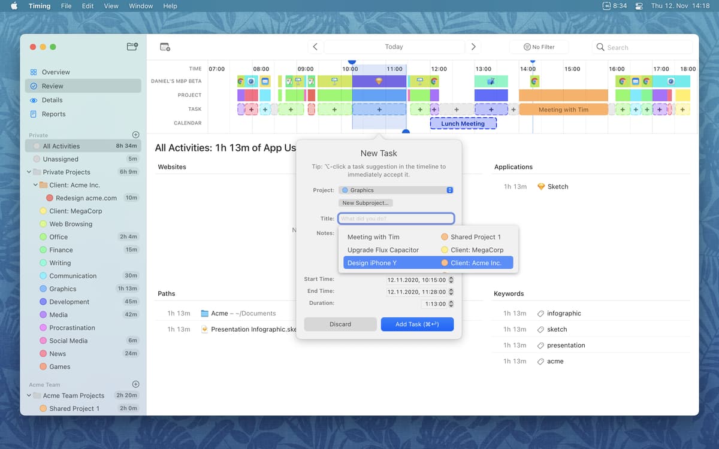This screenshot has height=449, width=719.
Task: Adjust the Start Time stepper
Action: coord(451,280)
